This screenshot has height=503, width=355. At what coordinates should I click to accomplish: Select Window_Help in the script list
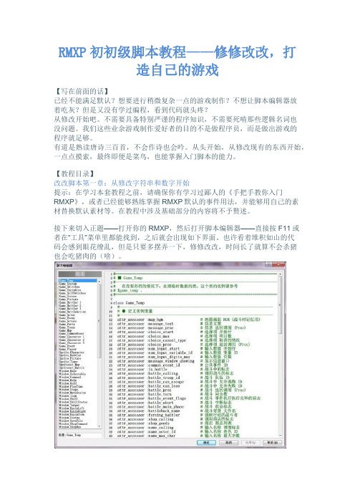pos(78,380)
